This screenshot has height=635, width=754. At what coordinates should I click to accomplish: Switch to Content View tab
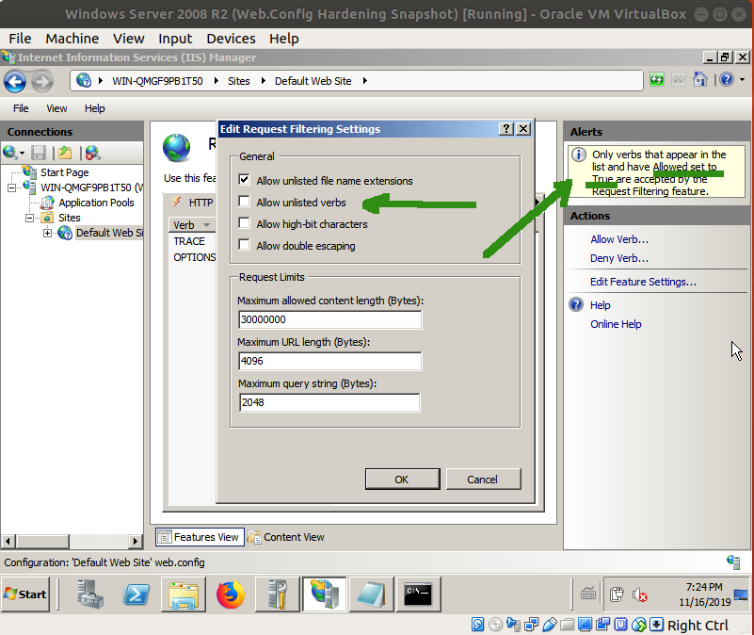coord(286,537)
